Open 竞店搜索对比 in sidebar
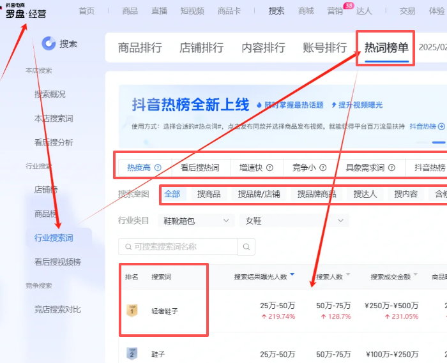 pyautogui.click(x=57, y=309)
